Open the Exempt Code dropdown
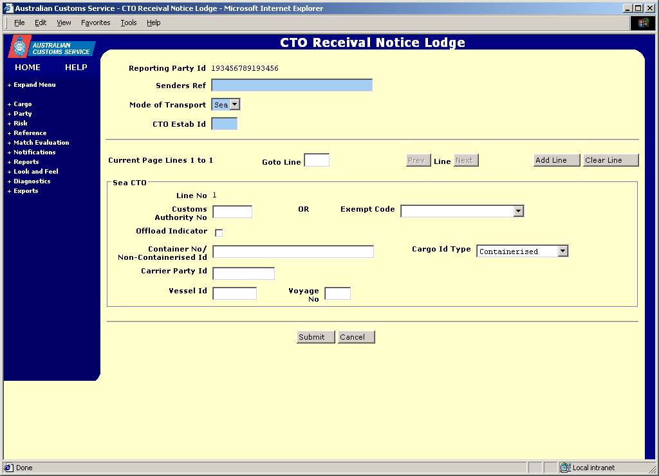Screen dimensions: 659x476 coord(518,211)
